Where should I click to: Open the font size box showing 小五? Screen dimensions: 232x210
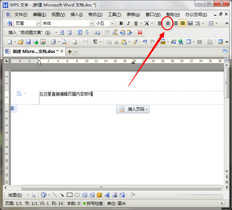click(105, 23)
